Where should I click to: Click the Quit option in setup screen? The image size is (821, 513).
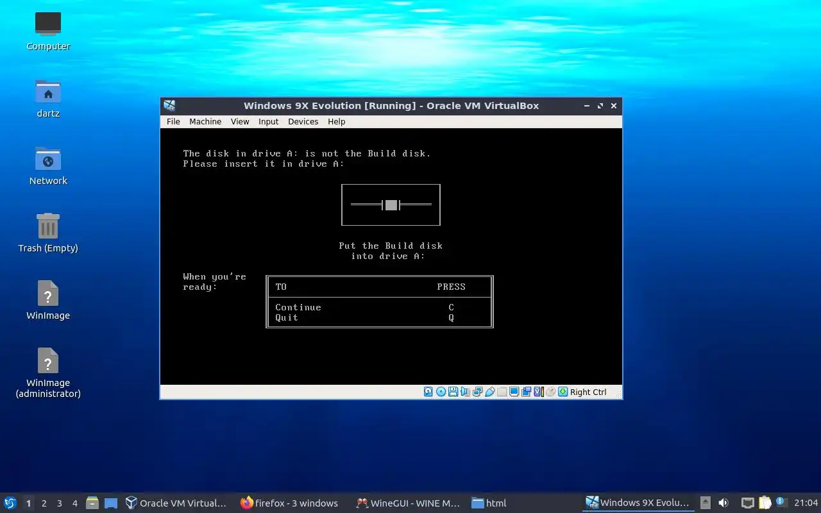pos(287,317)
